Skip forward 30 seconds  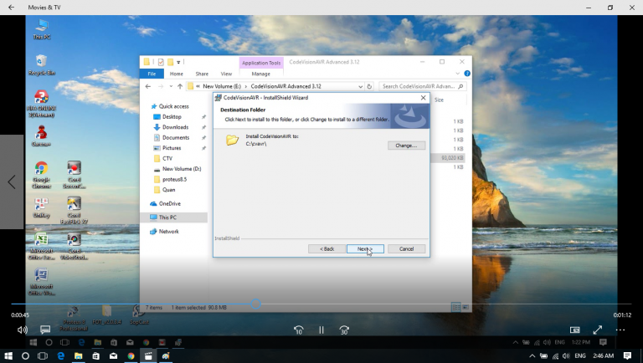coord(343,330)
